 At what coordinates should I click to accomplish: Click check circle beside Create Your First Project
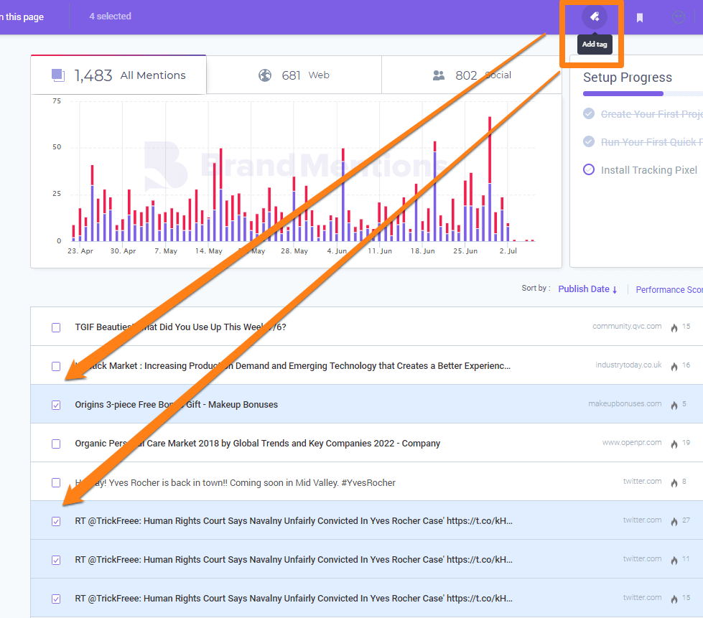589,114
